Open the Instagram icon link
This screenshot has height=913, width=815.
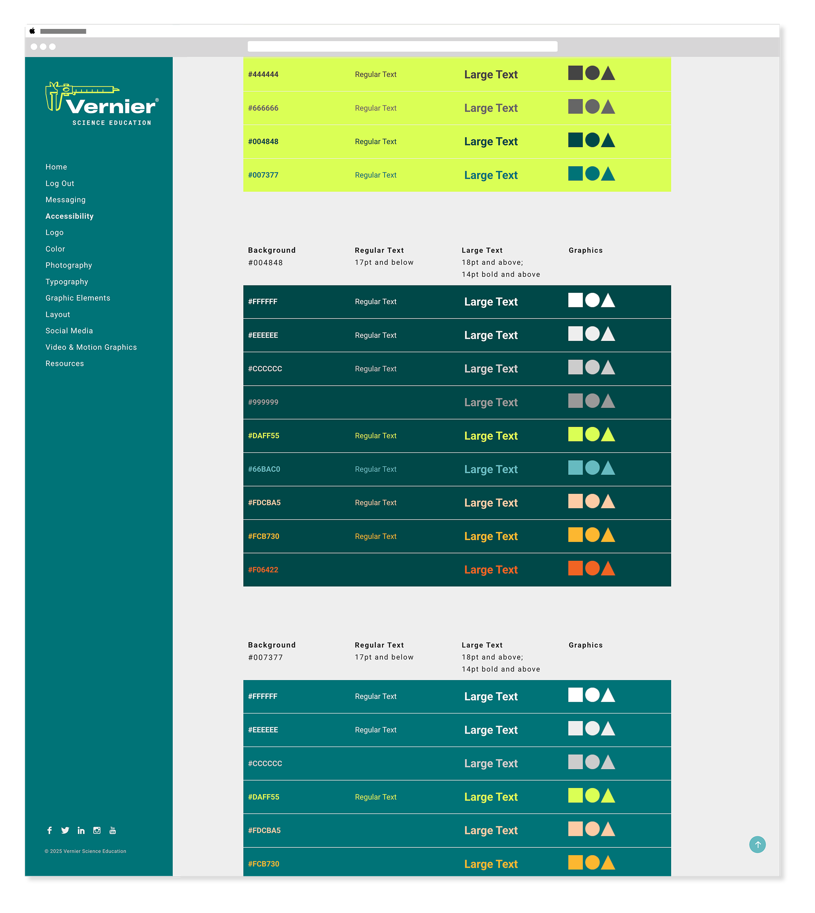97,830
